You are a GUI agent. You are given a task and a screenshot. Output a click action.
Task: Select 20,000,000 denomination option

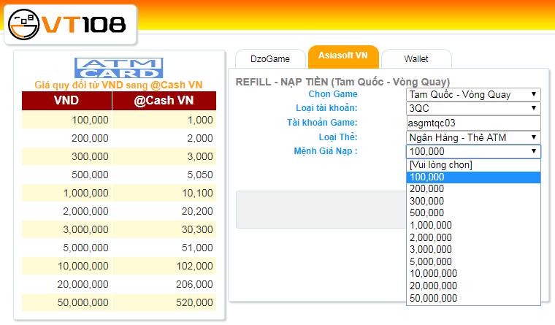coord(473,286)
